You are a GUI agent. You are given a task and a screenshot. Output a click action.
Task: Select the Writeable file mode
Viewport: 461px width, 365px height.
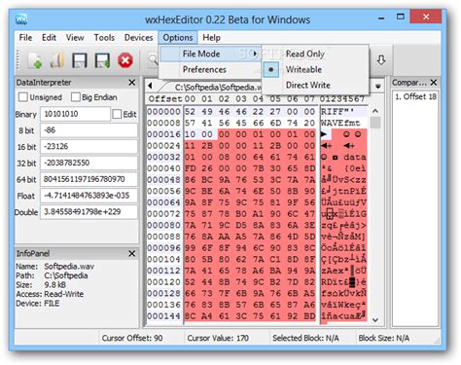(303, 69)
